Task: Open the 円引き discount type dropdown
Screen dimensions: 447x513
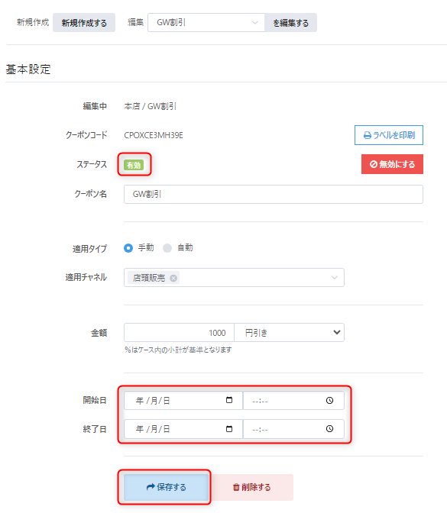Action: tap(289, 333)
